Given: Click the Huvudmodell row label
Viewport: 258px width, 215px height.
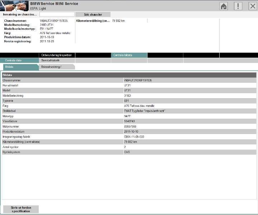Looking at the screenshot, I should click(10, 85).
